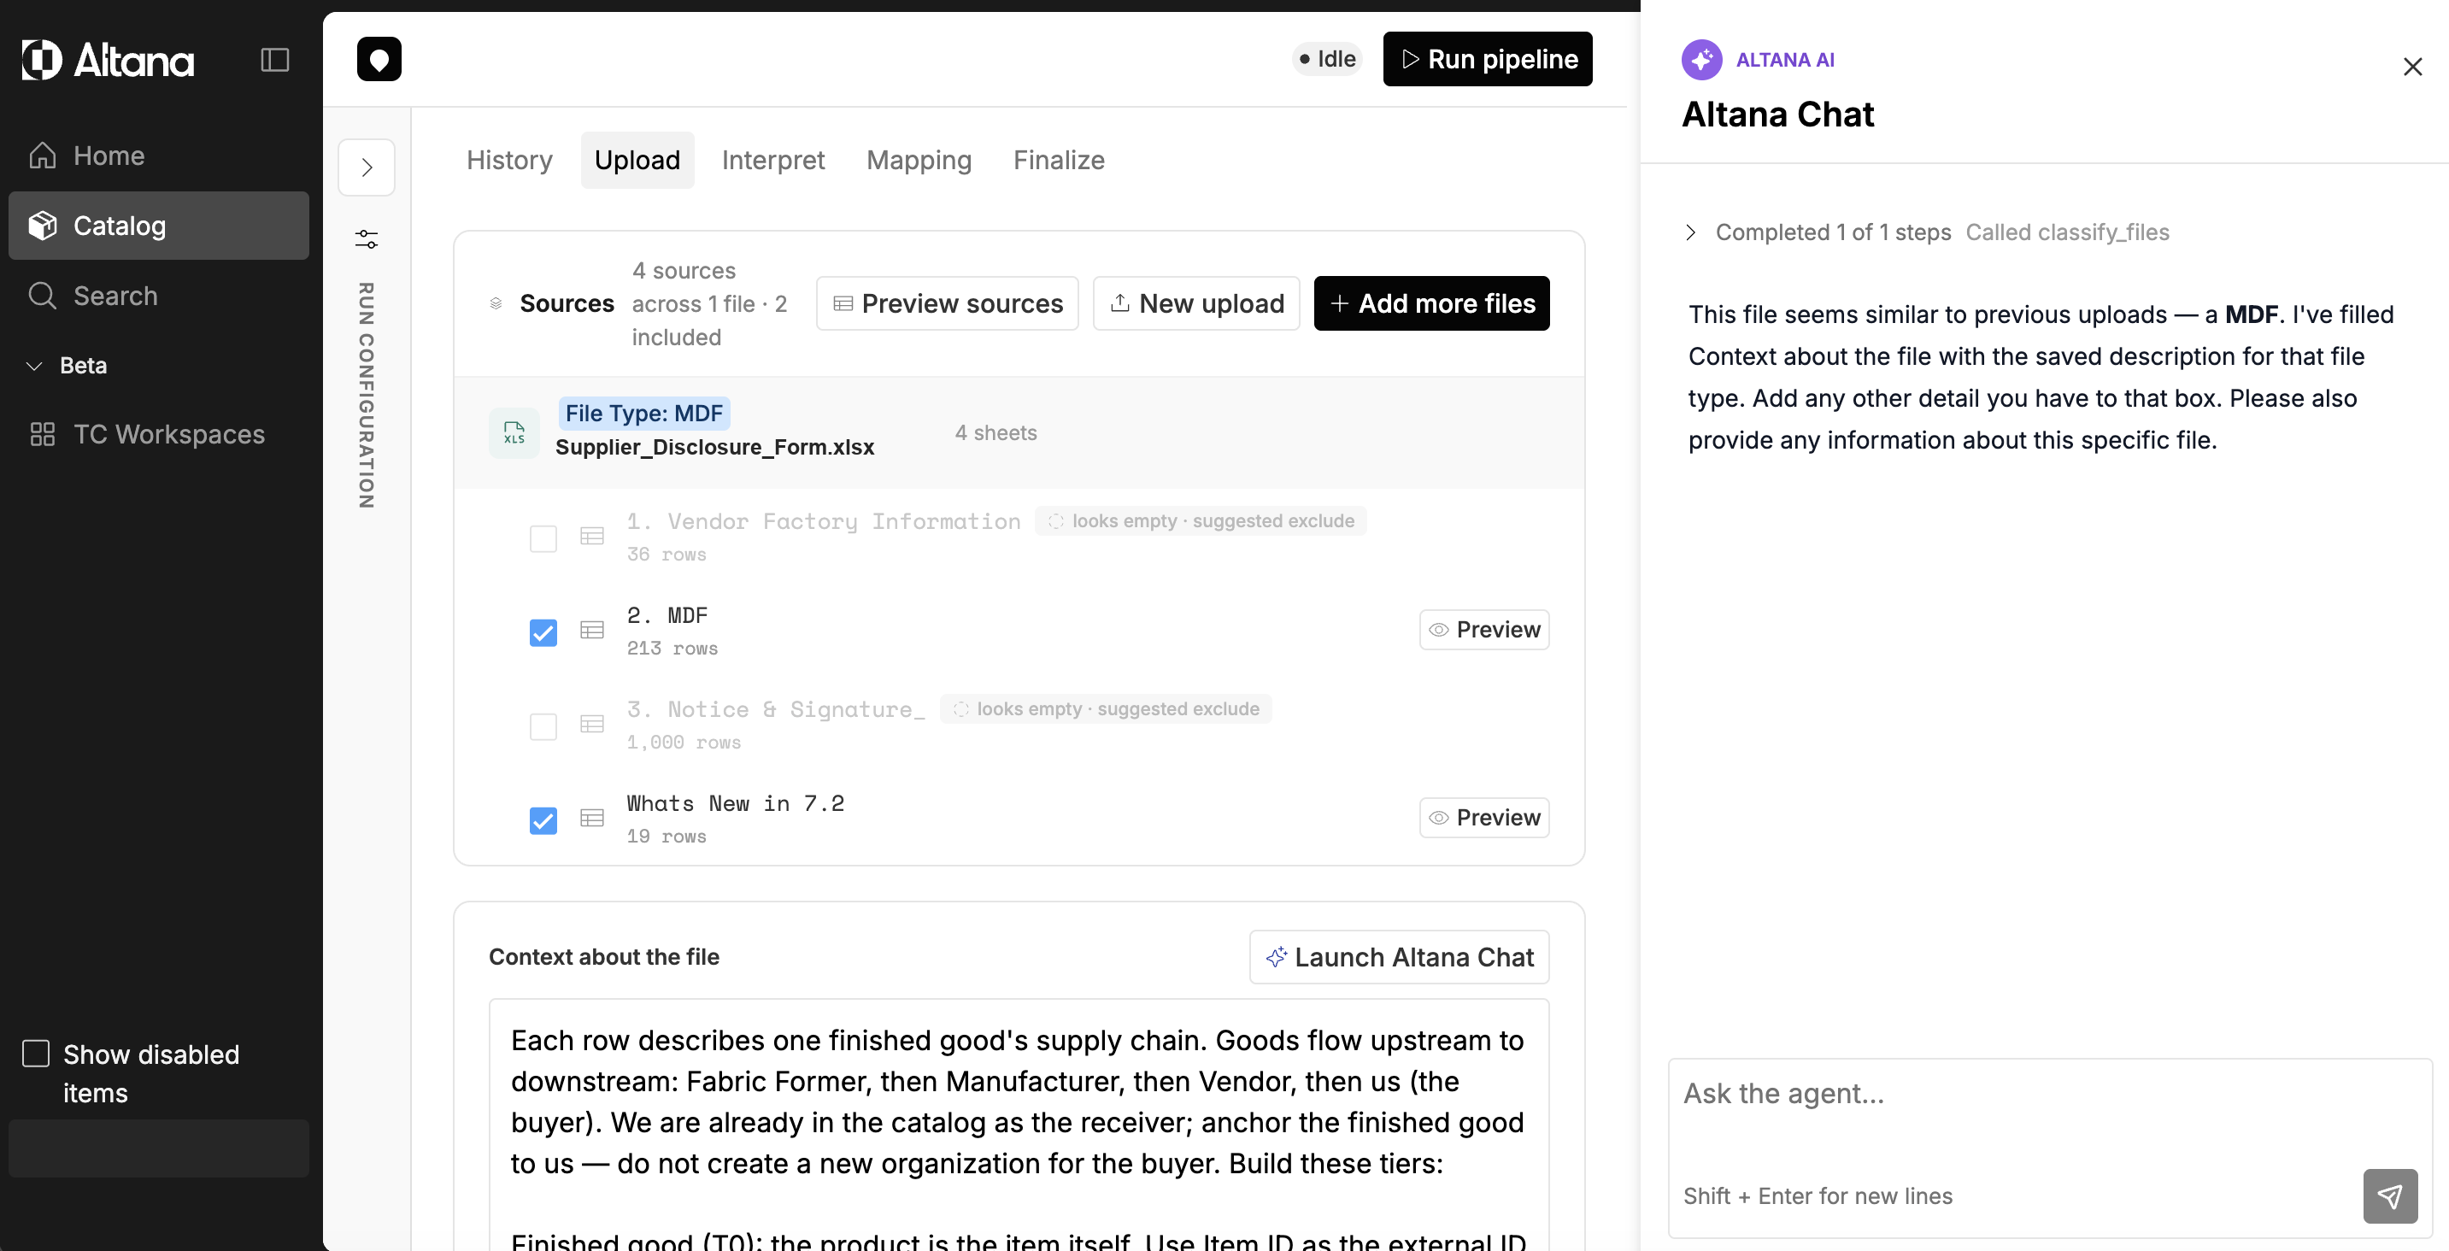2449x1251 pixels.
Task: Expand the Completed 1 of 1 steps chevron
Action: tap(1690, 233)
